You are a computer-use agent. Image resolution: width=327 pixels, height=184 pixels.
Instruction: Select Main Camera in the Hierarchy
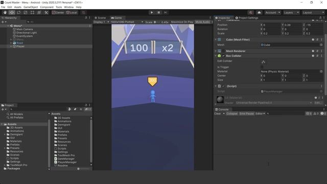click(x=25, y=29)
